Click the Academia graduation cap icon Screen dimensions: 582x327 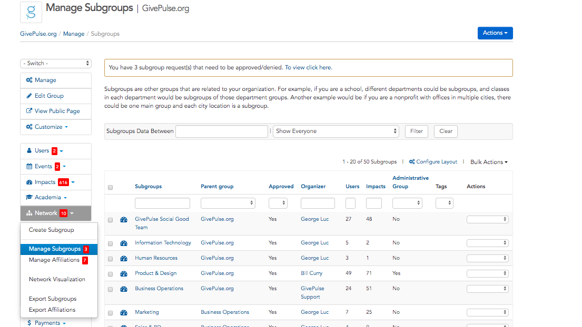point(29,197)
